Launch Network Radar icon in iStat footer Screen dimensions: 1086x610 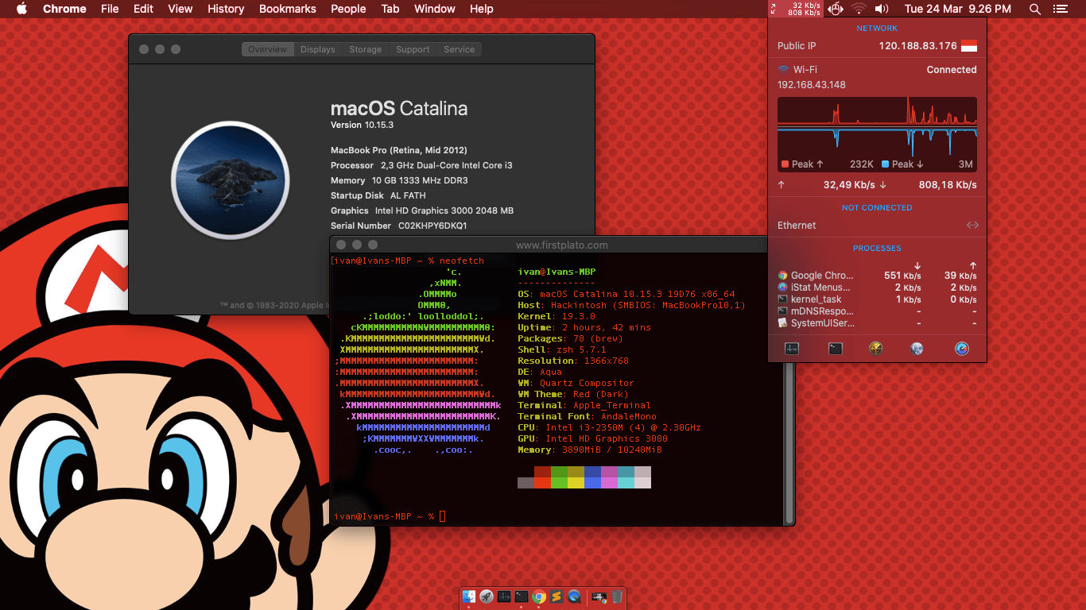pos(876,349)
